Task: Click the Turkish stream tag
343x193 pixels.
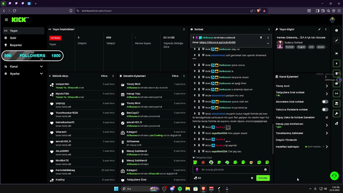Action: pyautogui.click(x=290, y=47)
